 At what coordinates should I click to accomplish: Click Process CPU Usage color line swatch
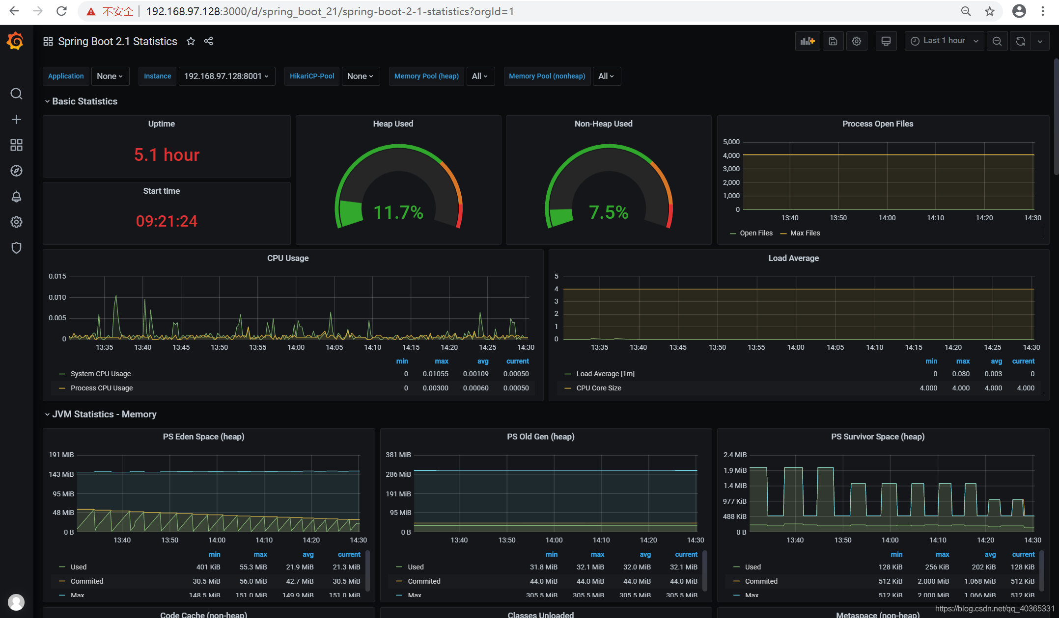(62, 388)
